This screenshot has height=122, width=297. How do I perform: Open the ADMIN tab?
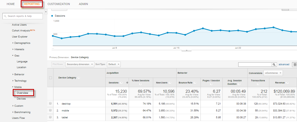tap(83, 4)
